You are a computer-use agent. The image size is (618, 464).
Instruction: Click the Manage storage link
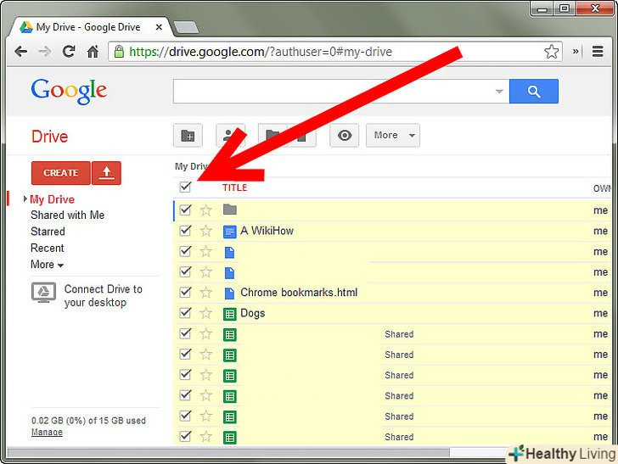point(47,432)
